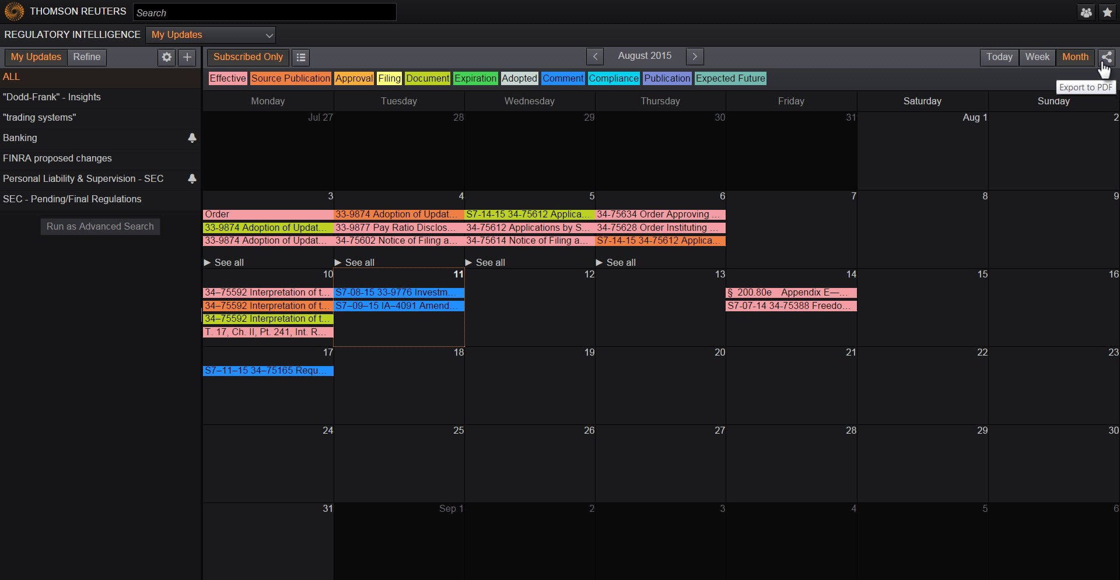
Task: Open FINRA proposed changes list
Action: pyautogui.click(x=100, y=159)
